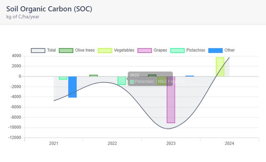
Task: Toggle the Other legend swatch
Action: pos(215,50)
